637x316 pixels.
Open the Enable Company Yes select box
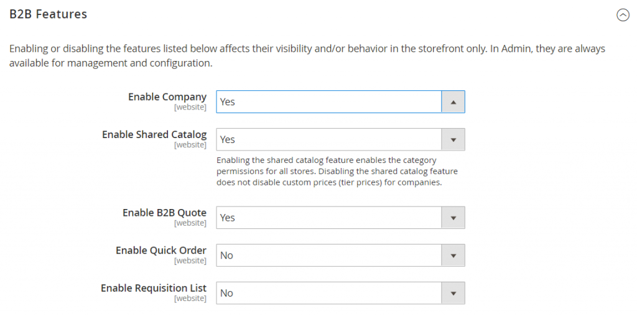tap(340, 101)
